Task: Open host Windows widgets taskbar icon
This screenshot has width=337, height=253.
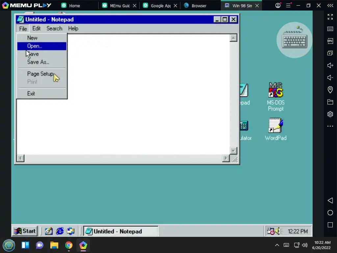Action: 25,245
